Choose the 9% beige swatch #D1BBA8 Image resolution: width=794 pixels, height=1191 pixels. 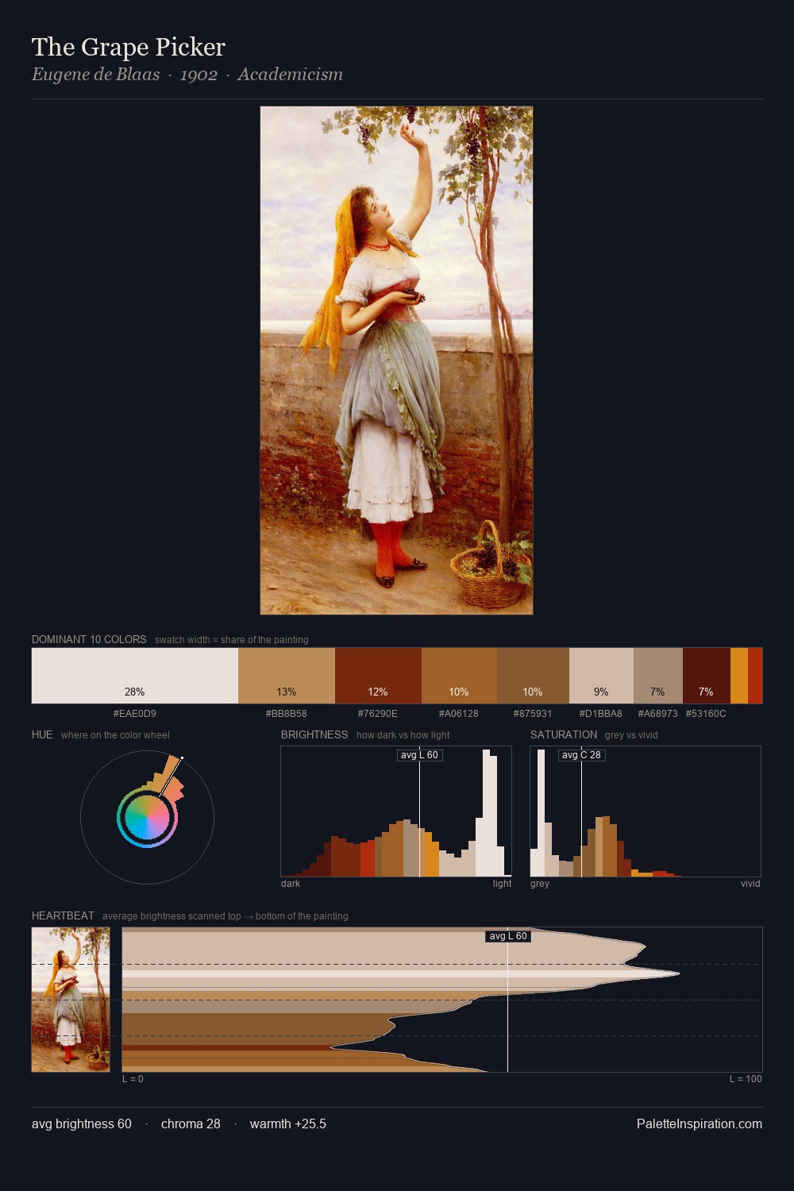pyautogui.click(x=601, y=676)
